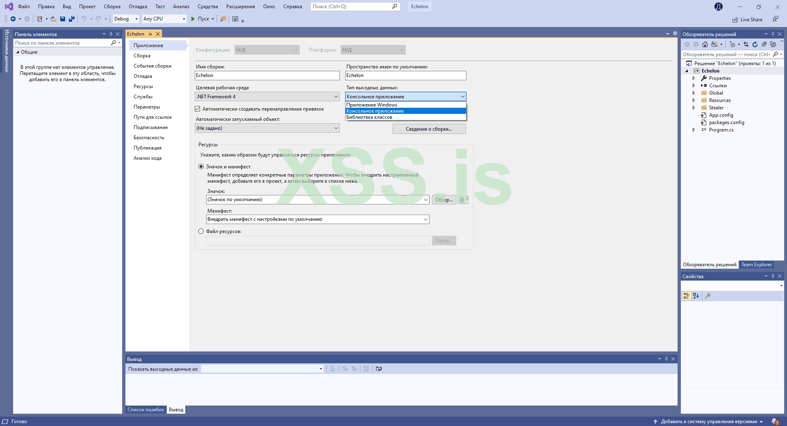Click the Send Feedback icon in title bar
Screen dimensions: 787x426
coord(775,19)
